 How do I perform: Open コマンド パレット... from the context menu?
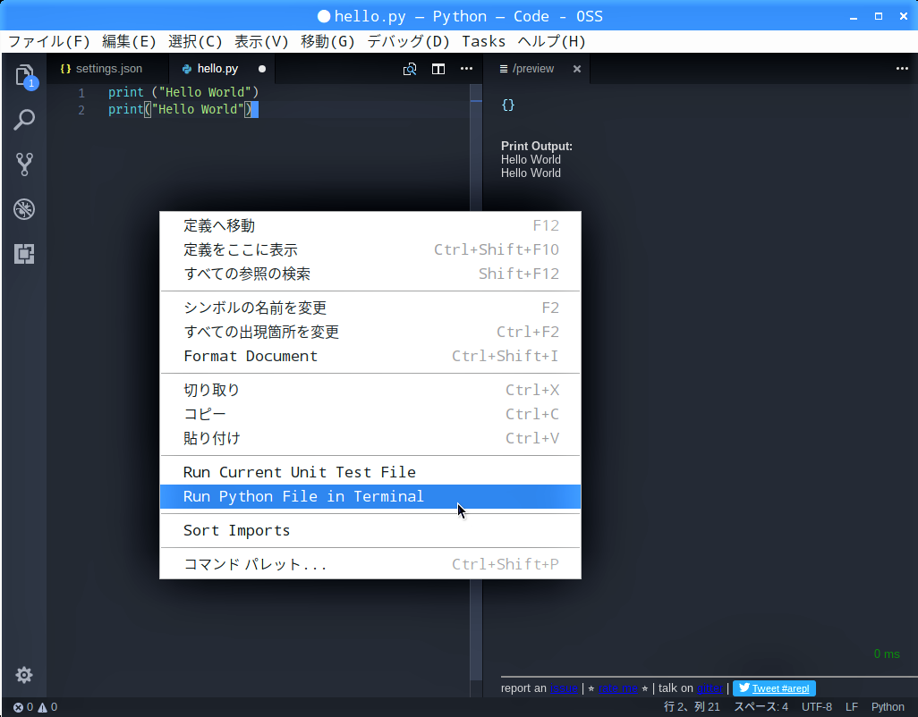370,564
